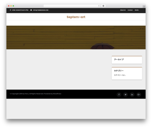Screen dimensions: 152x128
Task: Maximize the window with the green button
Action: [13, 6]
